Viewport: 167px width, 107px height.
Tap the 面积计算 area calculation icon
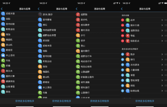click(x=3, y=76)
